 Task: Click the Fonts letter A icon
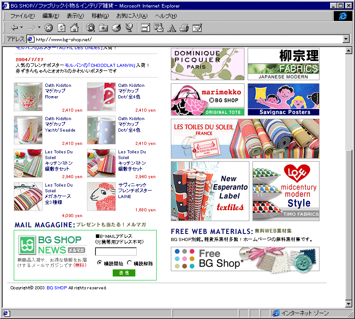[172, 28]
